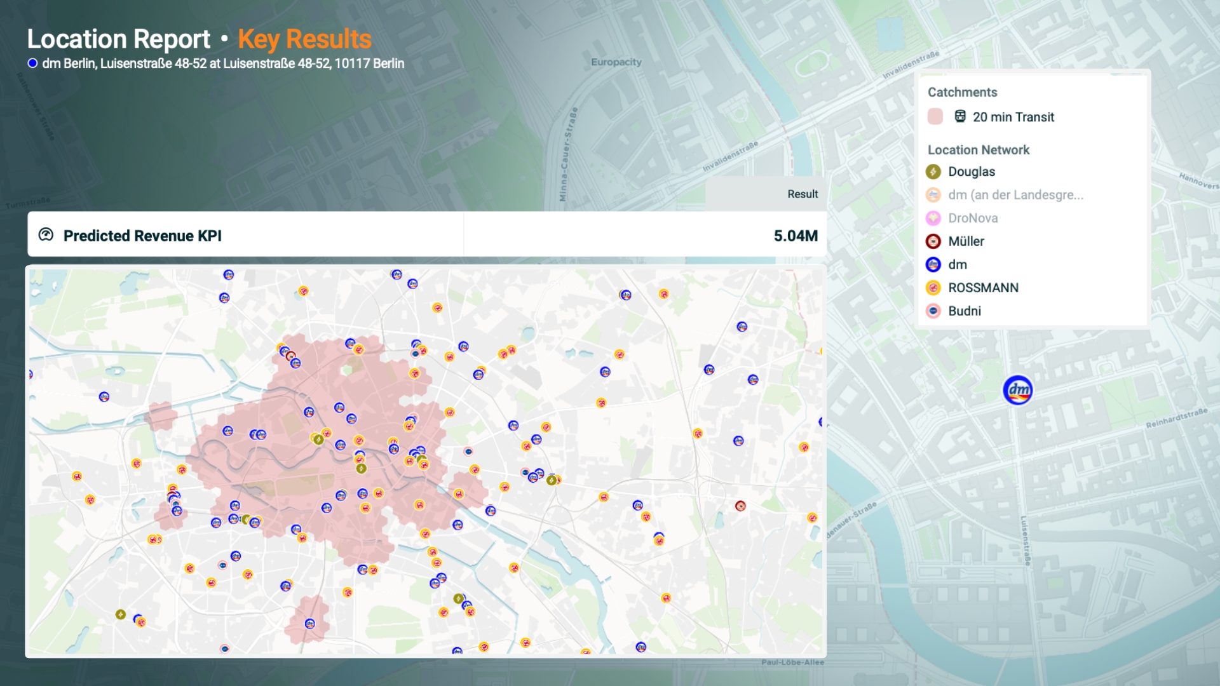The image size is (1220, 686).
Task: Click the large dm store marker on map
Action: tap(1017, 390)
